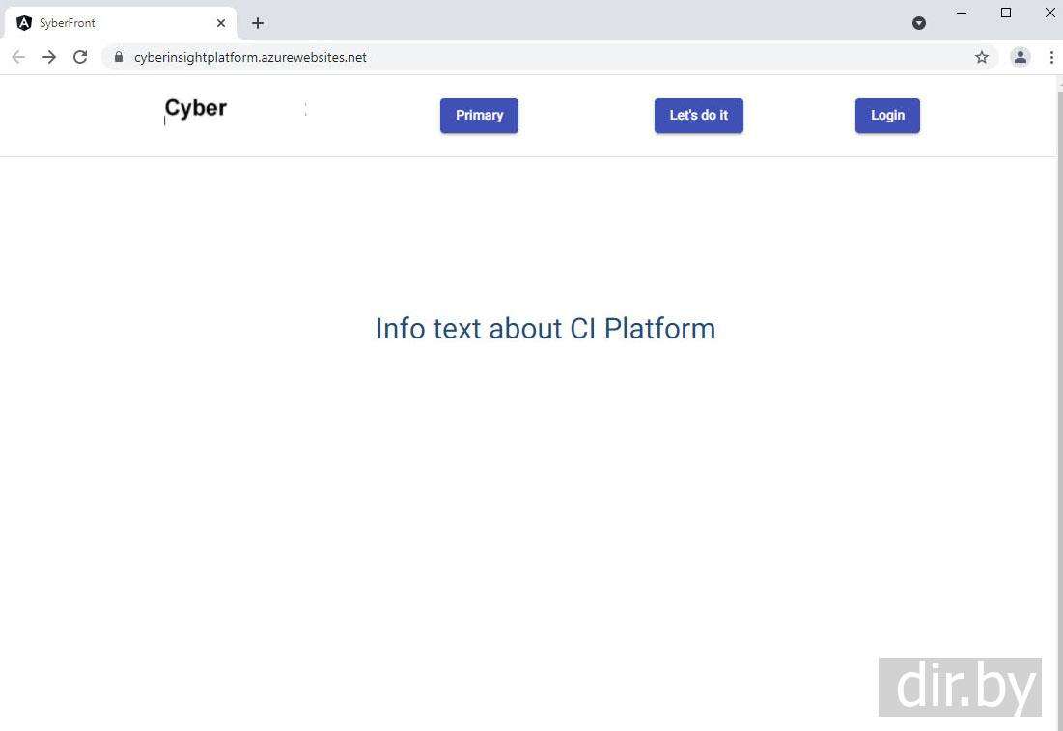Click the Cyber logo text
Viewport: 1063px width, 731px height.
(196, 108)
